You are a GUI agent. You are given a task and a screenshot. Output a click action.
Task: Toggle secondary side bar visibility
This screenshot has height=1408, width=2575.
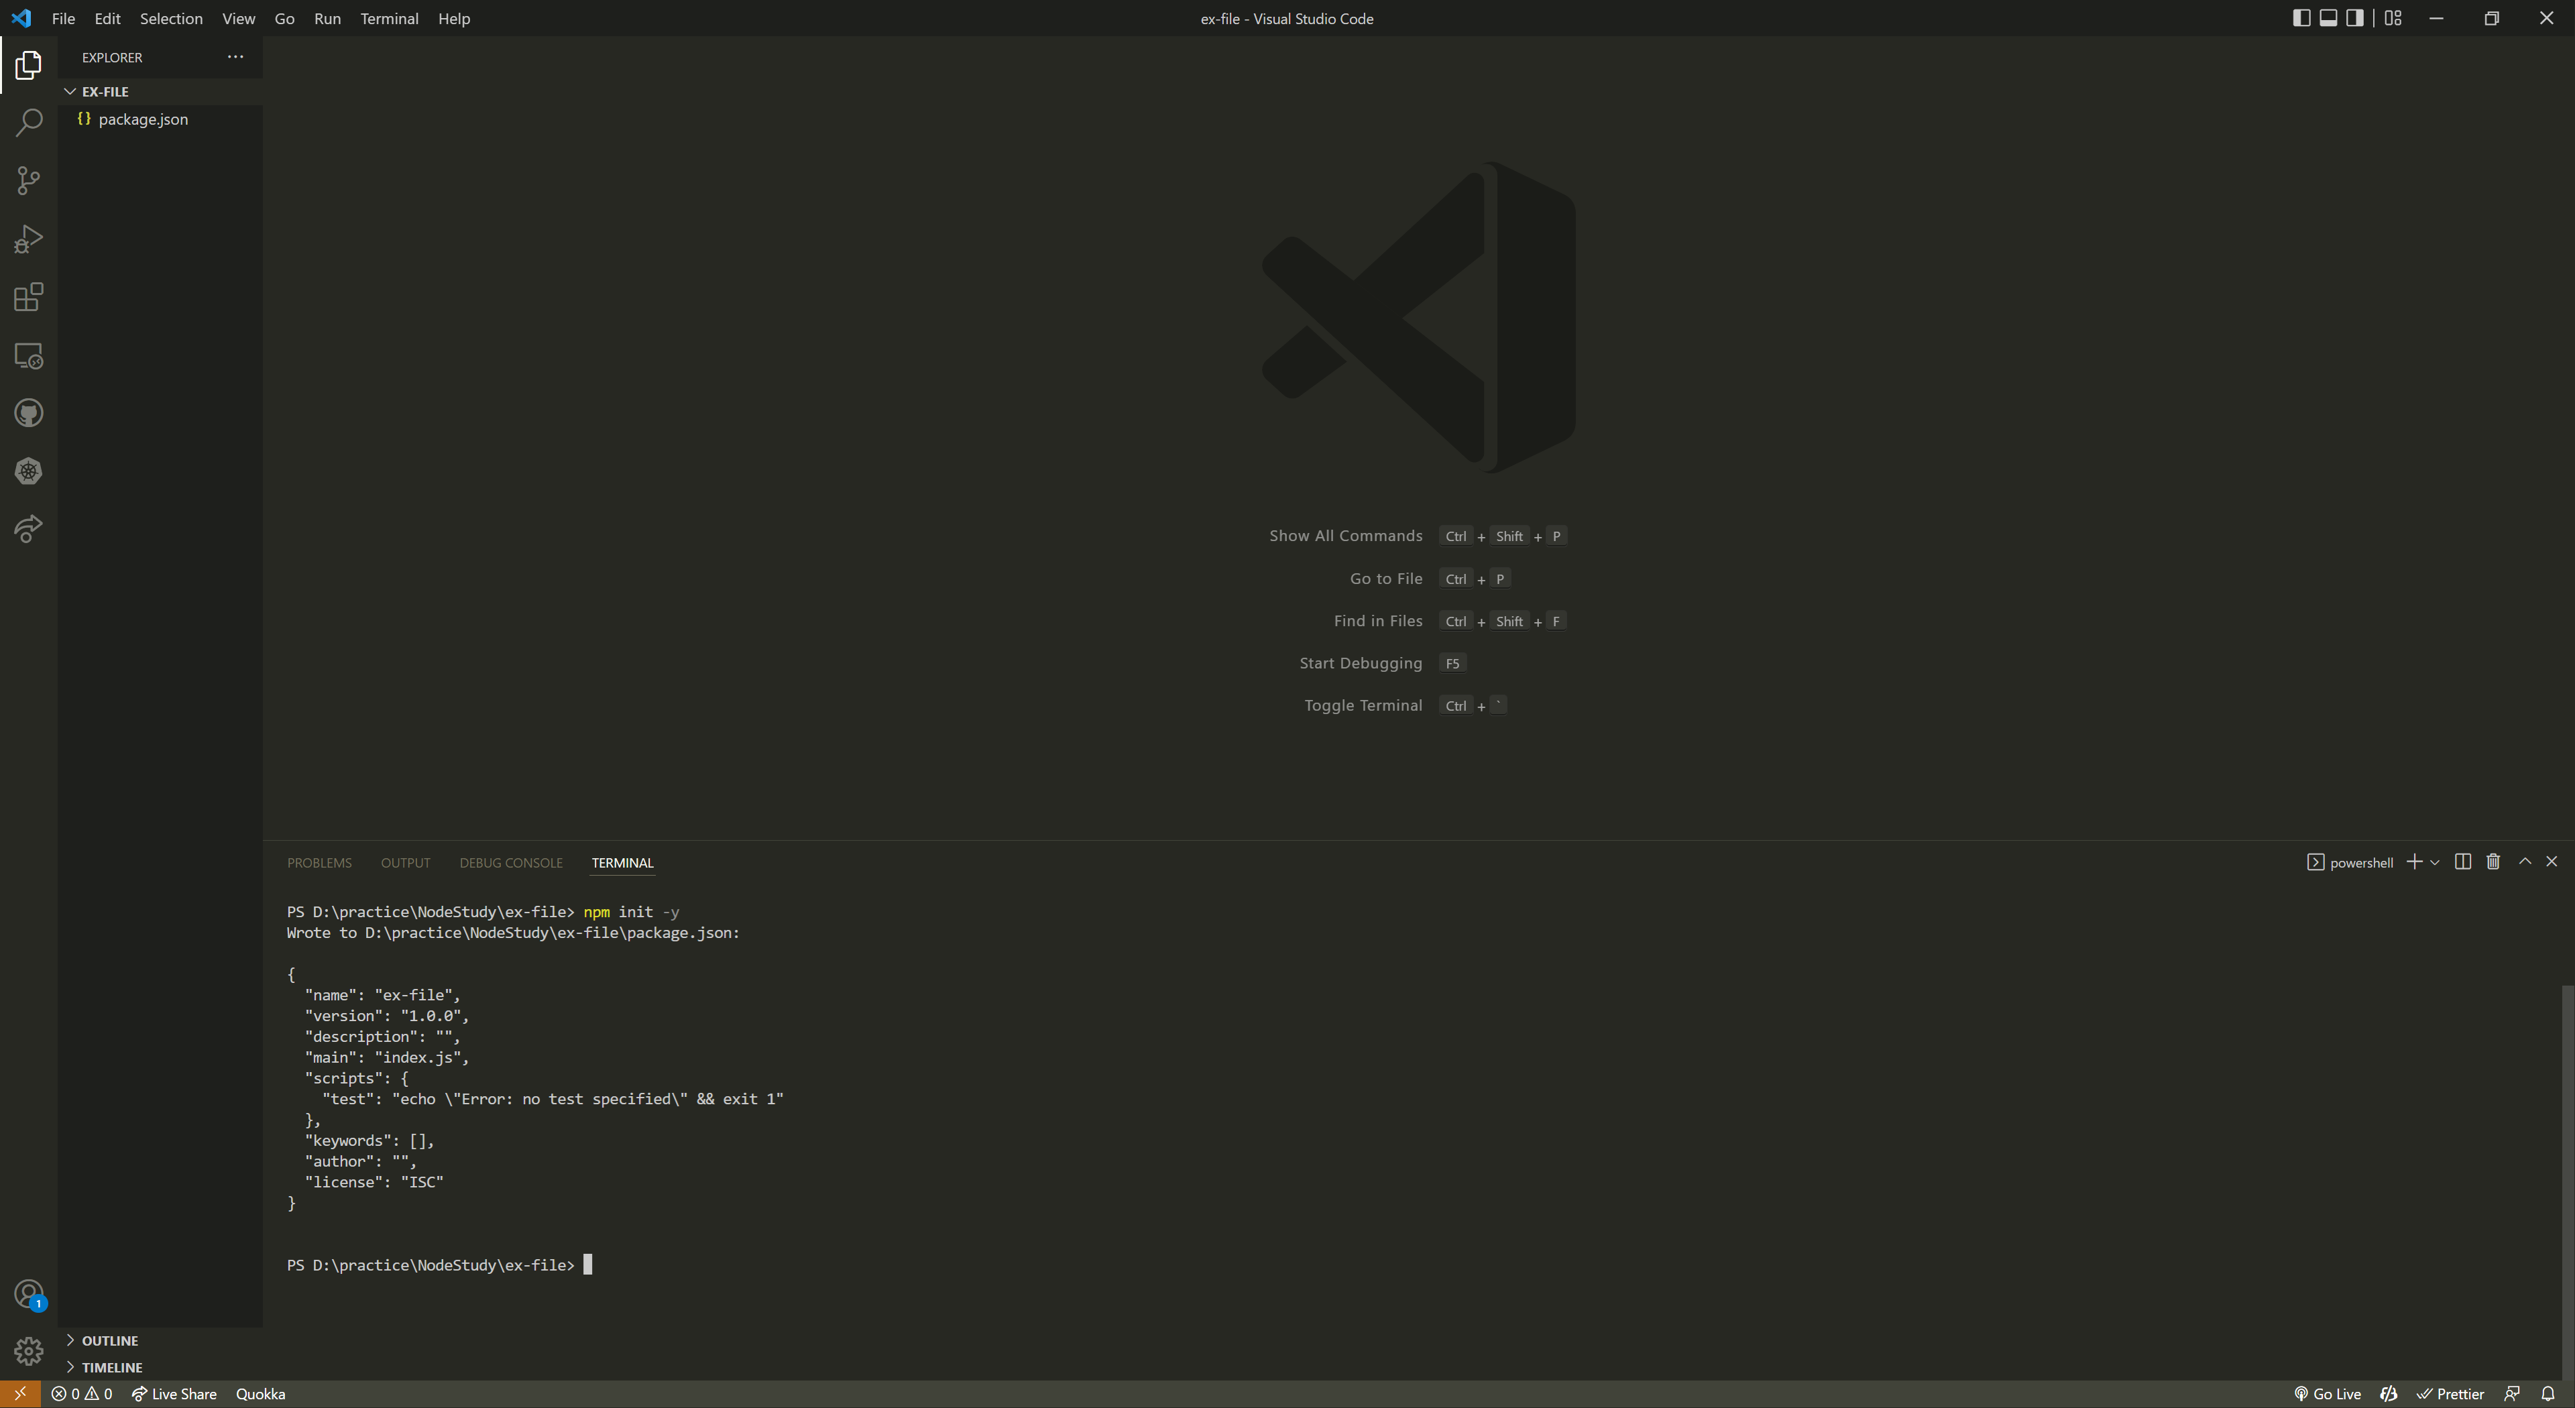pos(2355,18)
